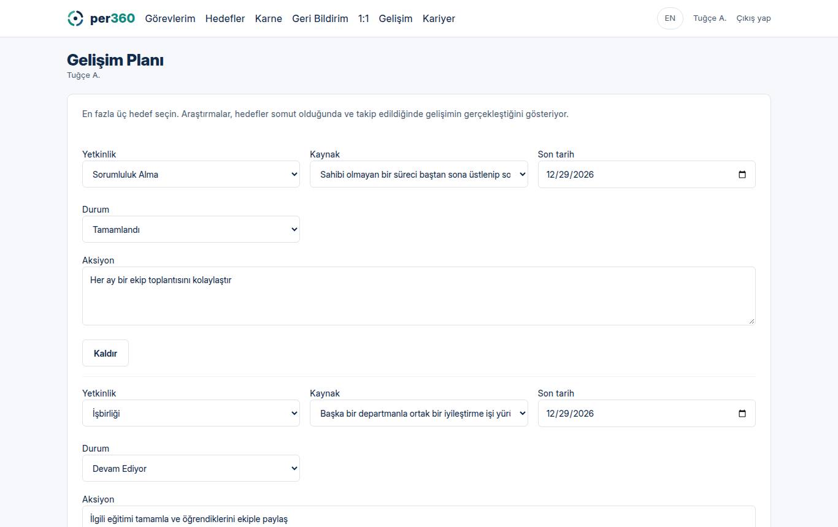Open Yetkinlik dropdown showing İşbirliği
The width and height of the screenshot is (838, 527).
tap(191, 413)
